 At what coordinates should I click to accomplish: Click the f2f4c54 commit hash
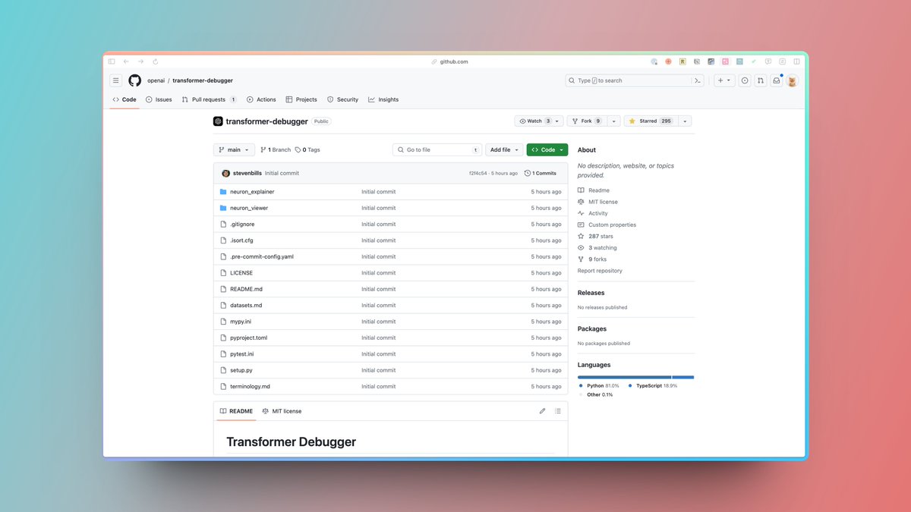click(x=477, y=173)
